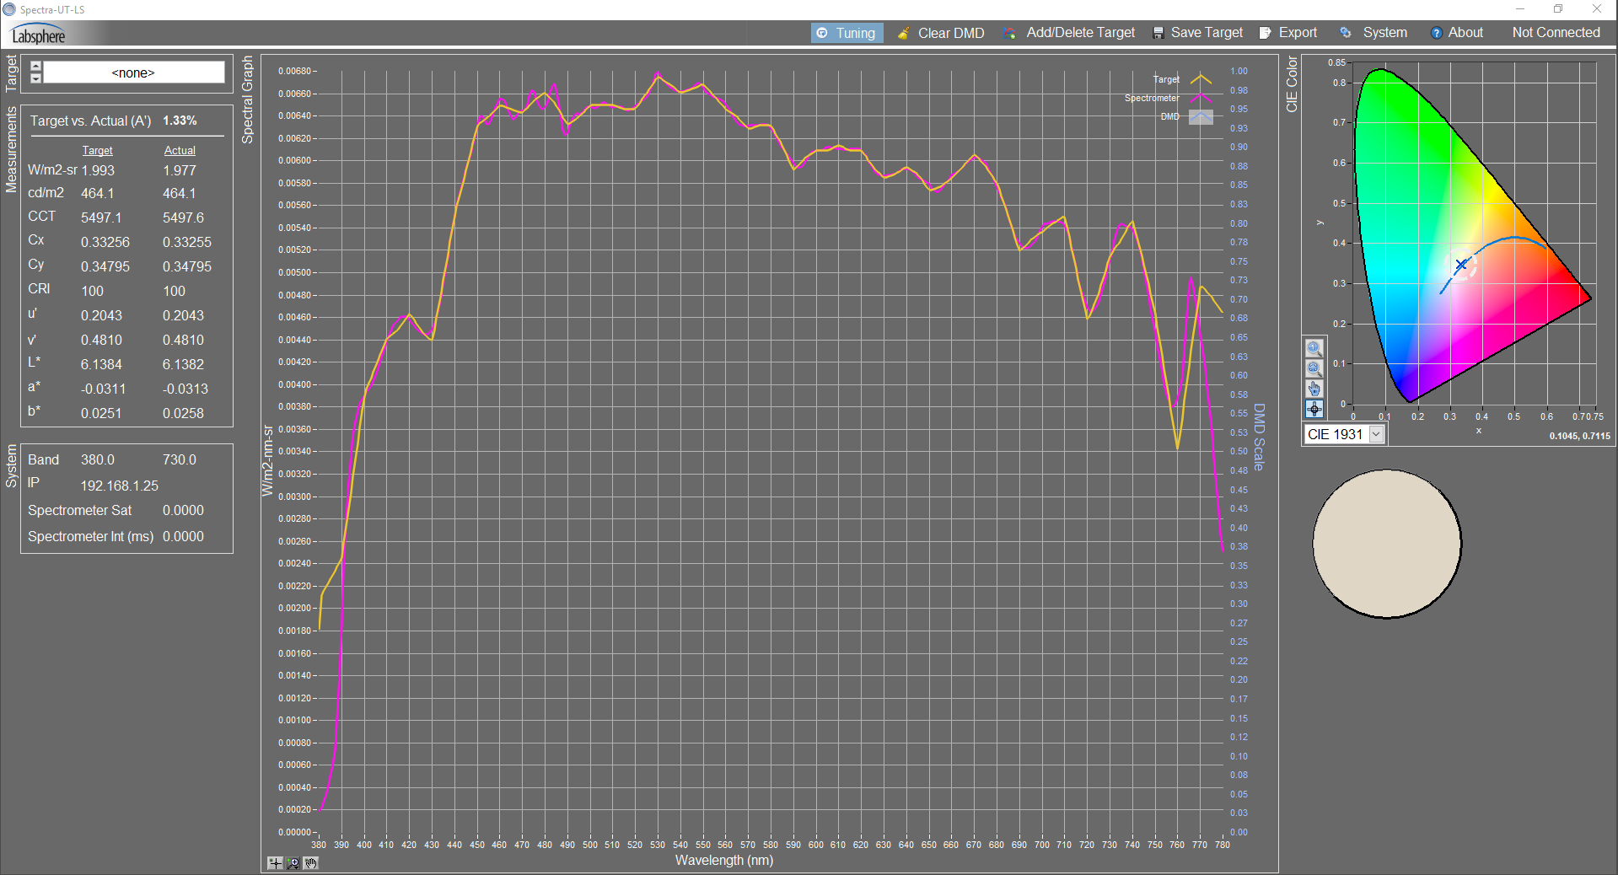Open the System menu
This screenshot has width=1618, height=875.
[x=1374, y=33]
